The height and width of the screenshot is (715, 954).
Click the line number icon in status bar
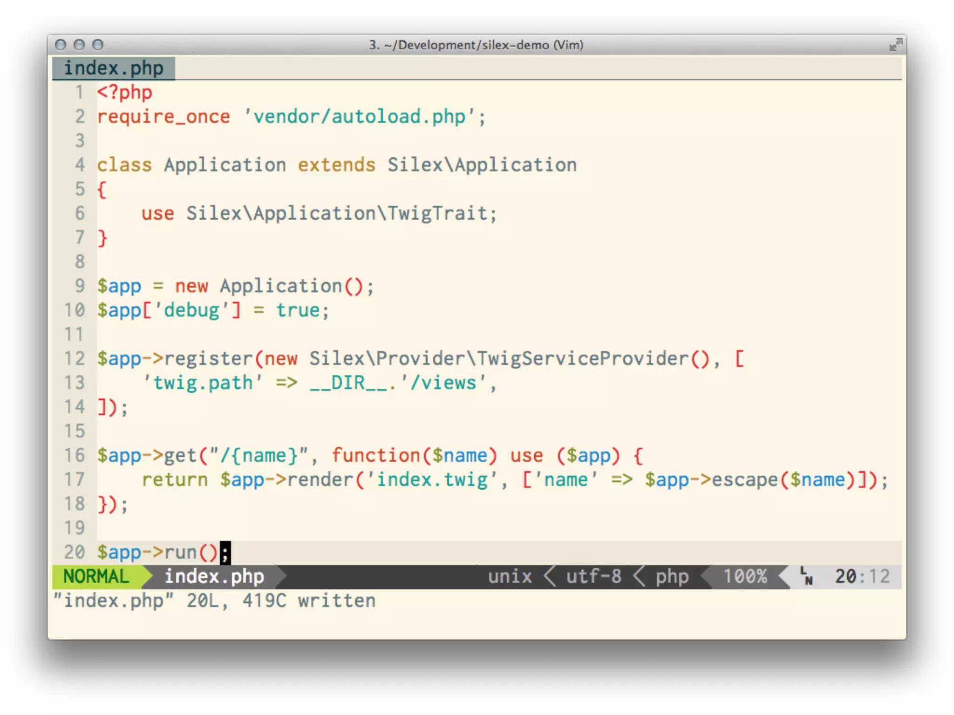point(806,576)
